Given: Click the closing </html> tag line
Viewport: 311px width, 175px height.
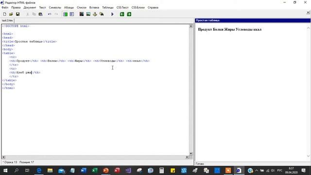Looking at the screenshot, I should pos(8,88).
